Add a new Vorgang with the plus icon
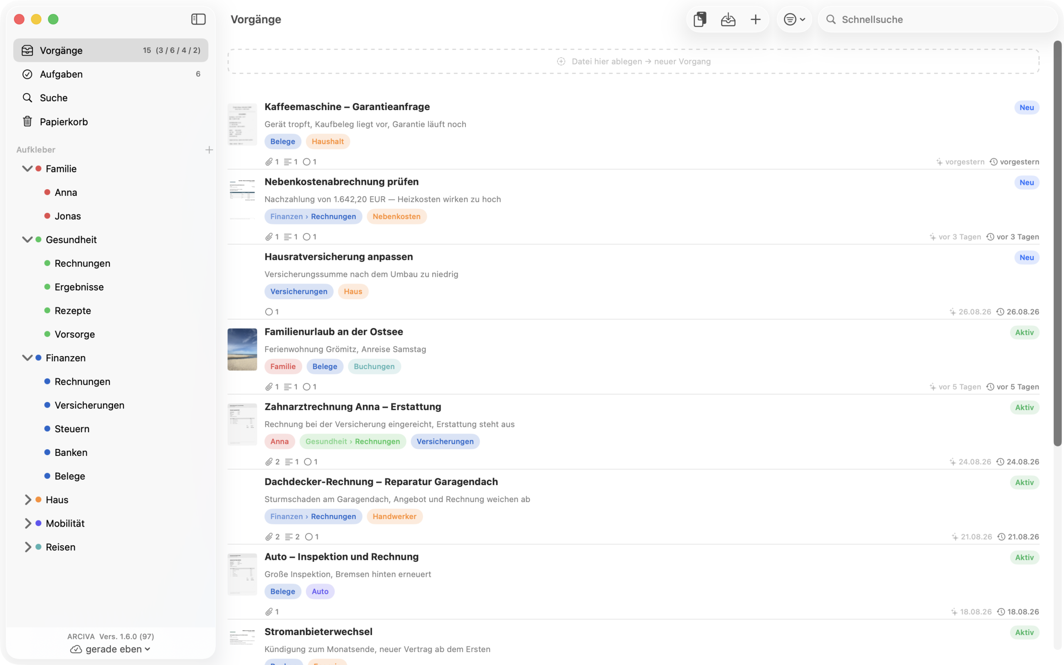This screenshot has width=1064, height=665. coord(755,20)
